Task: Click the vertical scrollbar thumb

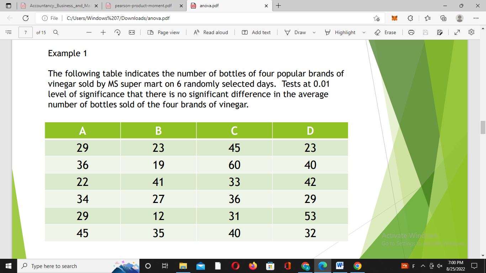Action: [483, 127]
